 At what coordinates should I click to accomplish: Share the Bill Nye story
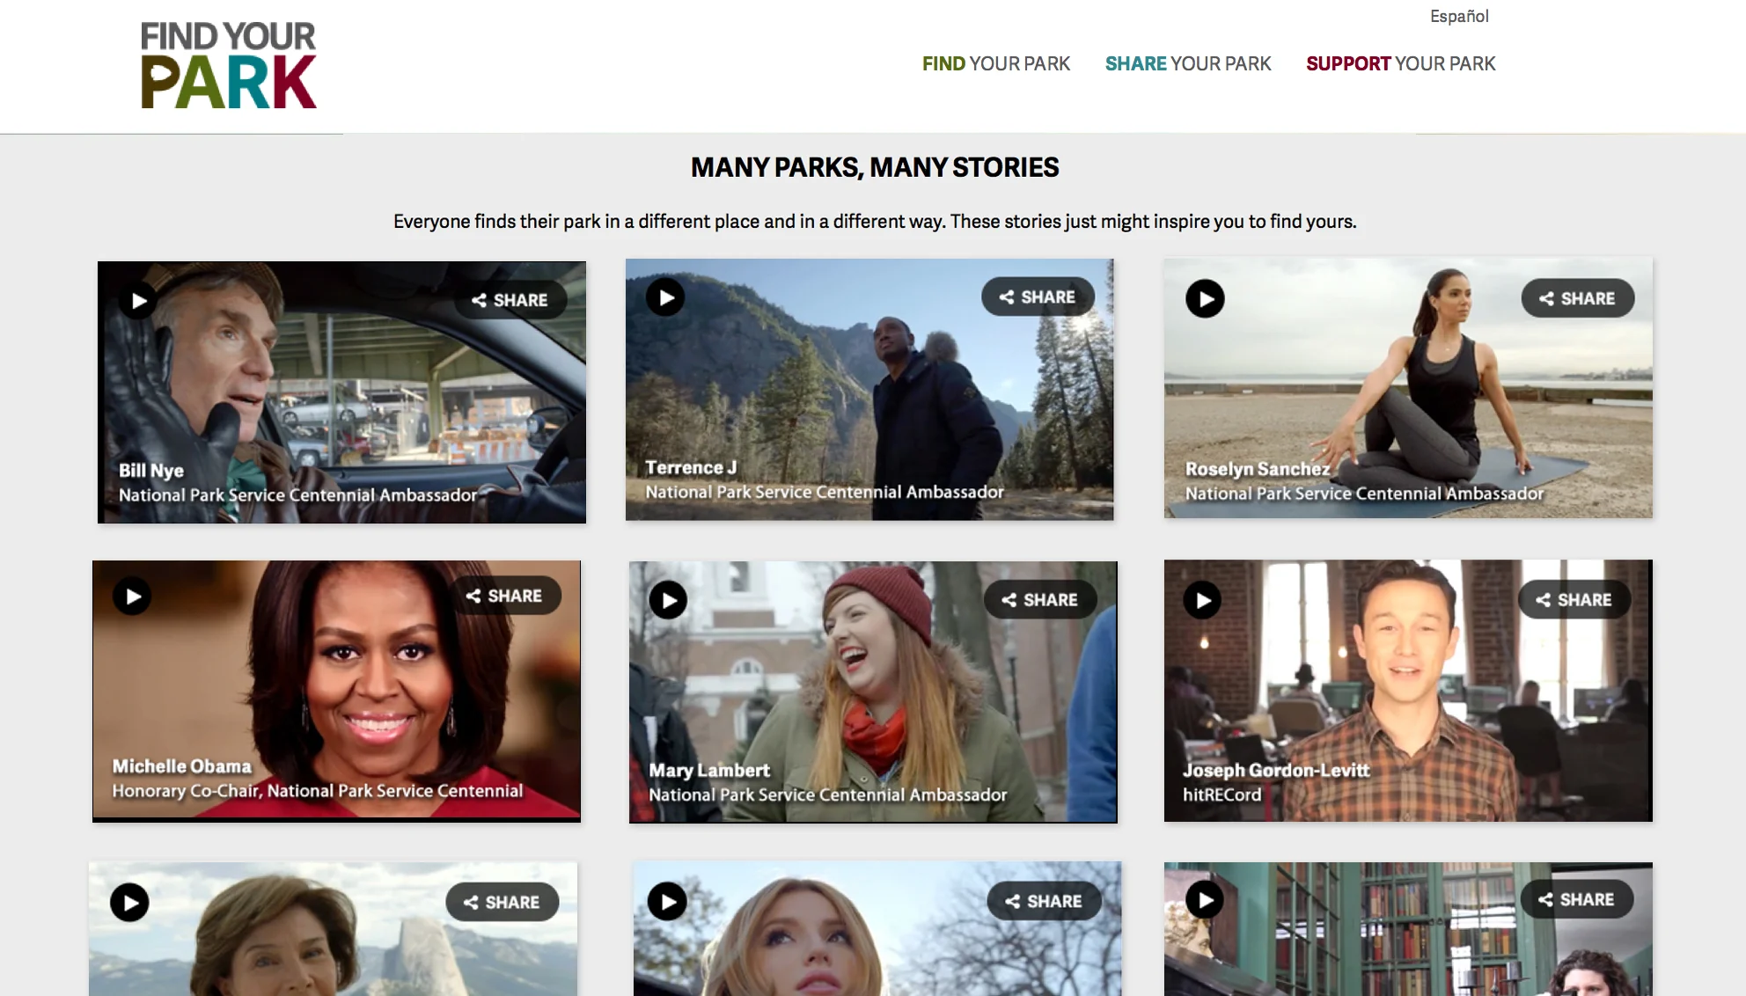pos(510,300)
